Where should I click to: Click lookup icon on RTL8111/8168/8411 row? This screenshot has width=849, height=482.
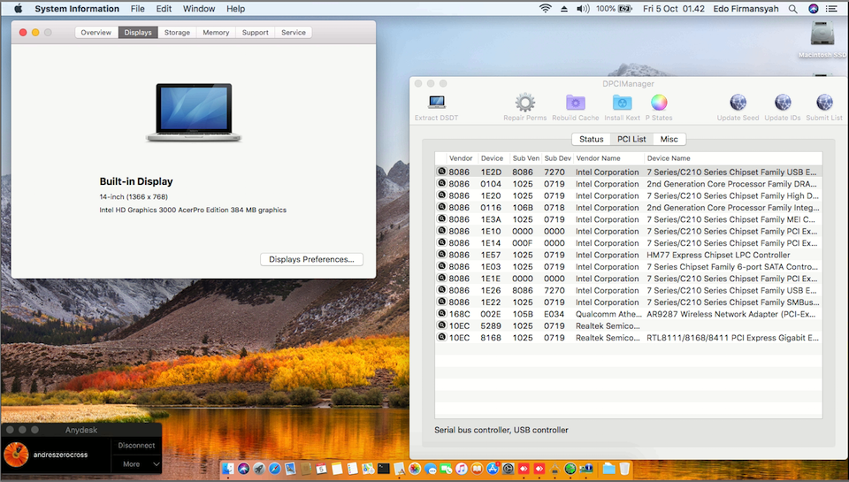click(442, 337)
